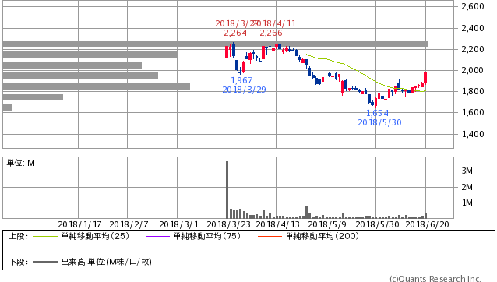This screenshot has height=282, width=497.
Task: Click the 2018/2/7 date label
Action: 129,224
